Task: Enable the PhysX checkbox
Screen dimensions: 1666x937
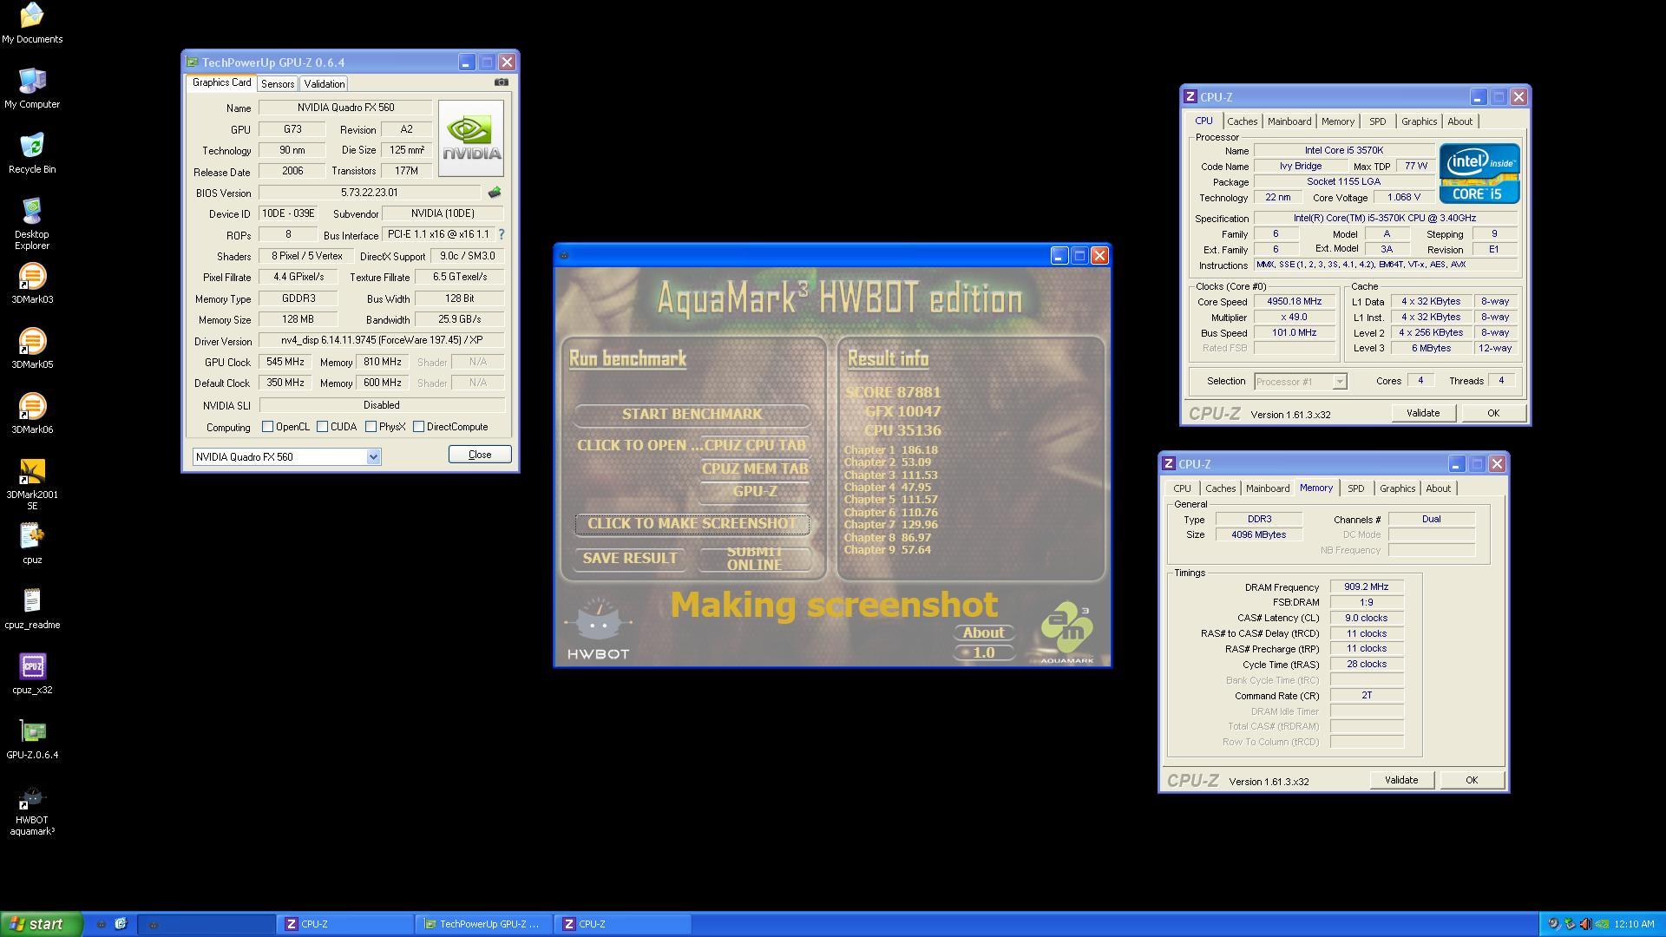Action: [x=371, y=426]
